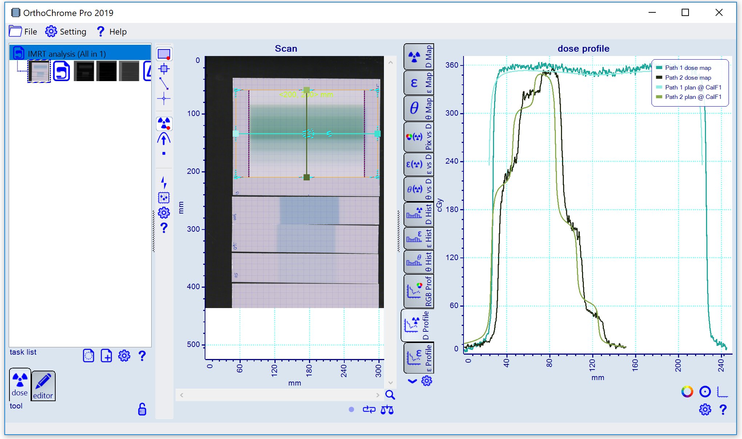Screen dimensions: 742x439
Task: Click the magnifier zoom icon under scan
Action: pos(390,395)
